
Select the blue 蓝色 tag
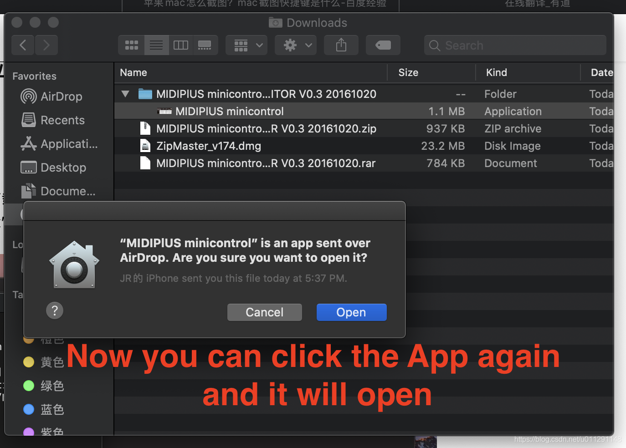click(43, 409)
